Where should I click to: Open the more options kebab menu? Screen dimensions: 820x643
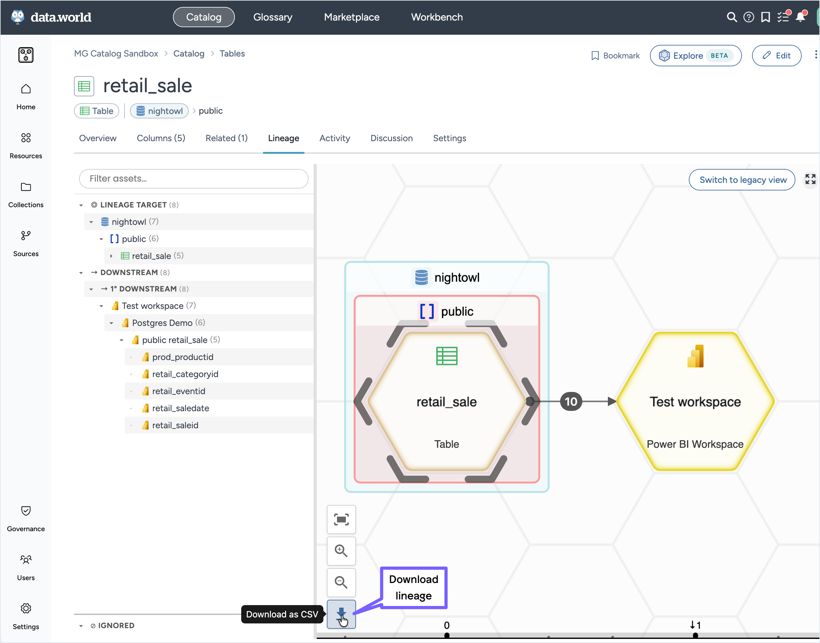[816, 55]
